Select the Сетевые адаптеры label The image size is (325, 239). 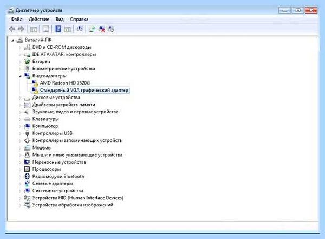point(53,184)
